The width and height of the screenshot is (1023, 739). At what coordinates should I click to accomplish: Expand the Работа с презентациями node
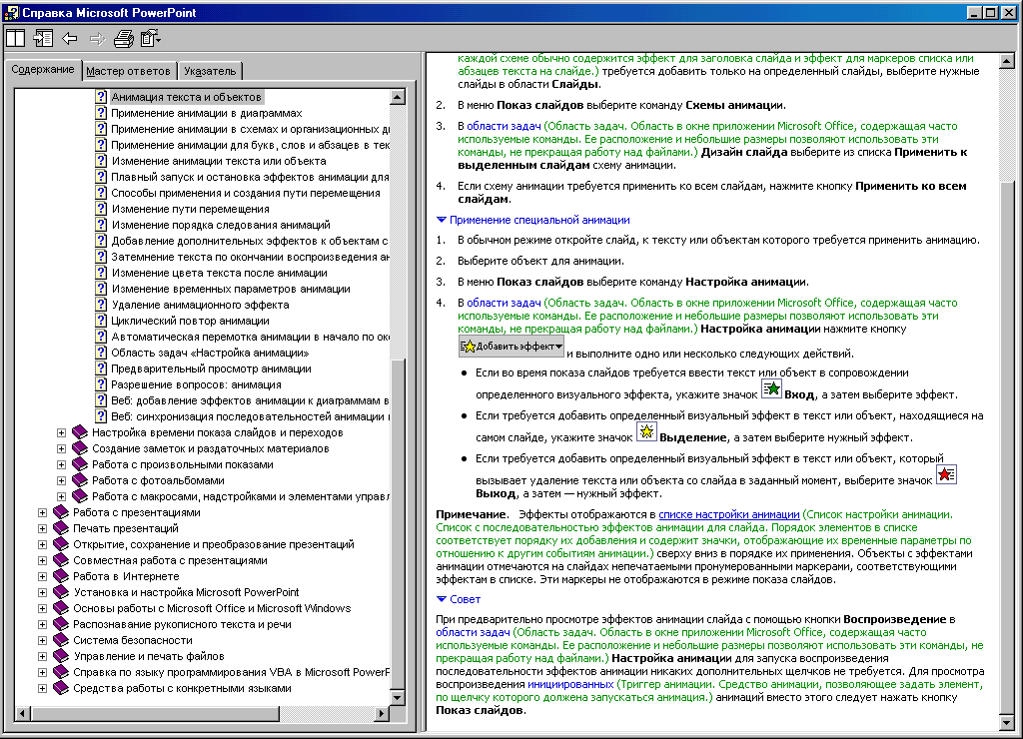pos(42,512)
